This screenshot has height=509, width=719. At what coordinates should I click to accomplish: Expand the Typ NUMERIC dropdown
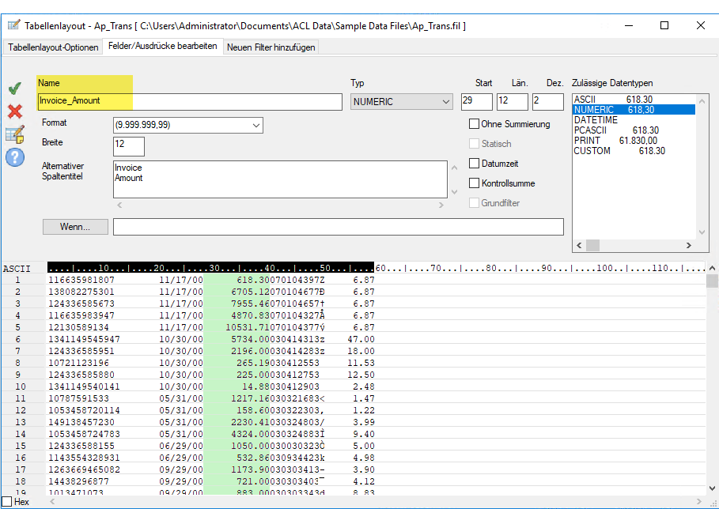[447, 101]
